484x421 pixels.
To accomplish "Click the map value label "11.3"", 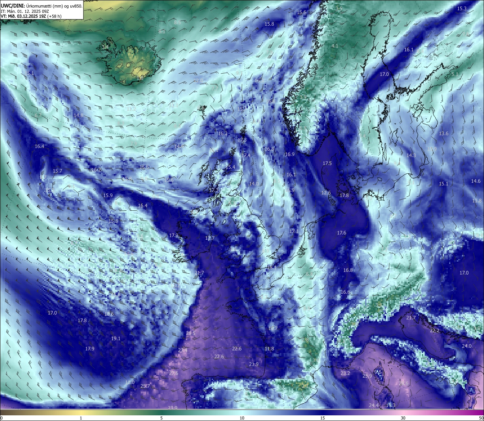I will click(x=391, y=405).
